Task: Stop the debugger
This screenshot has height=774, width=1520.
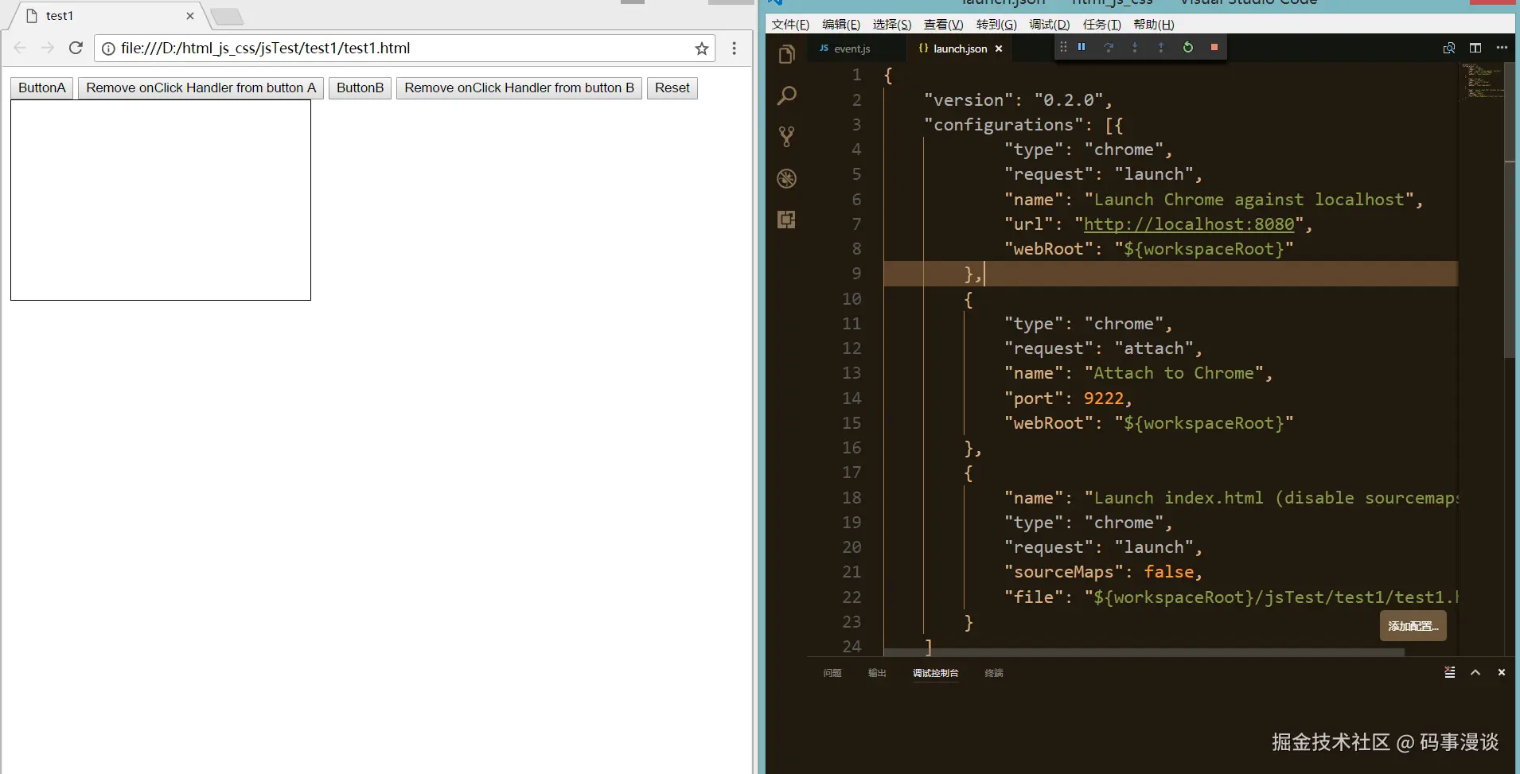Action: coord(1214,47)
